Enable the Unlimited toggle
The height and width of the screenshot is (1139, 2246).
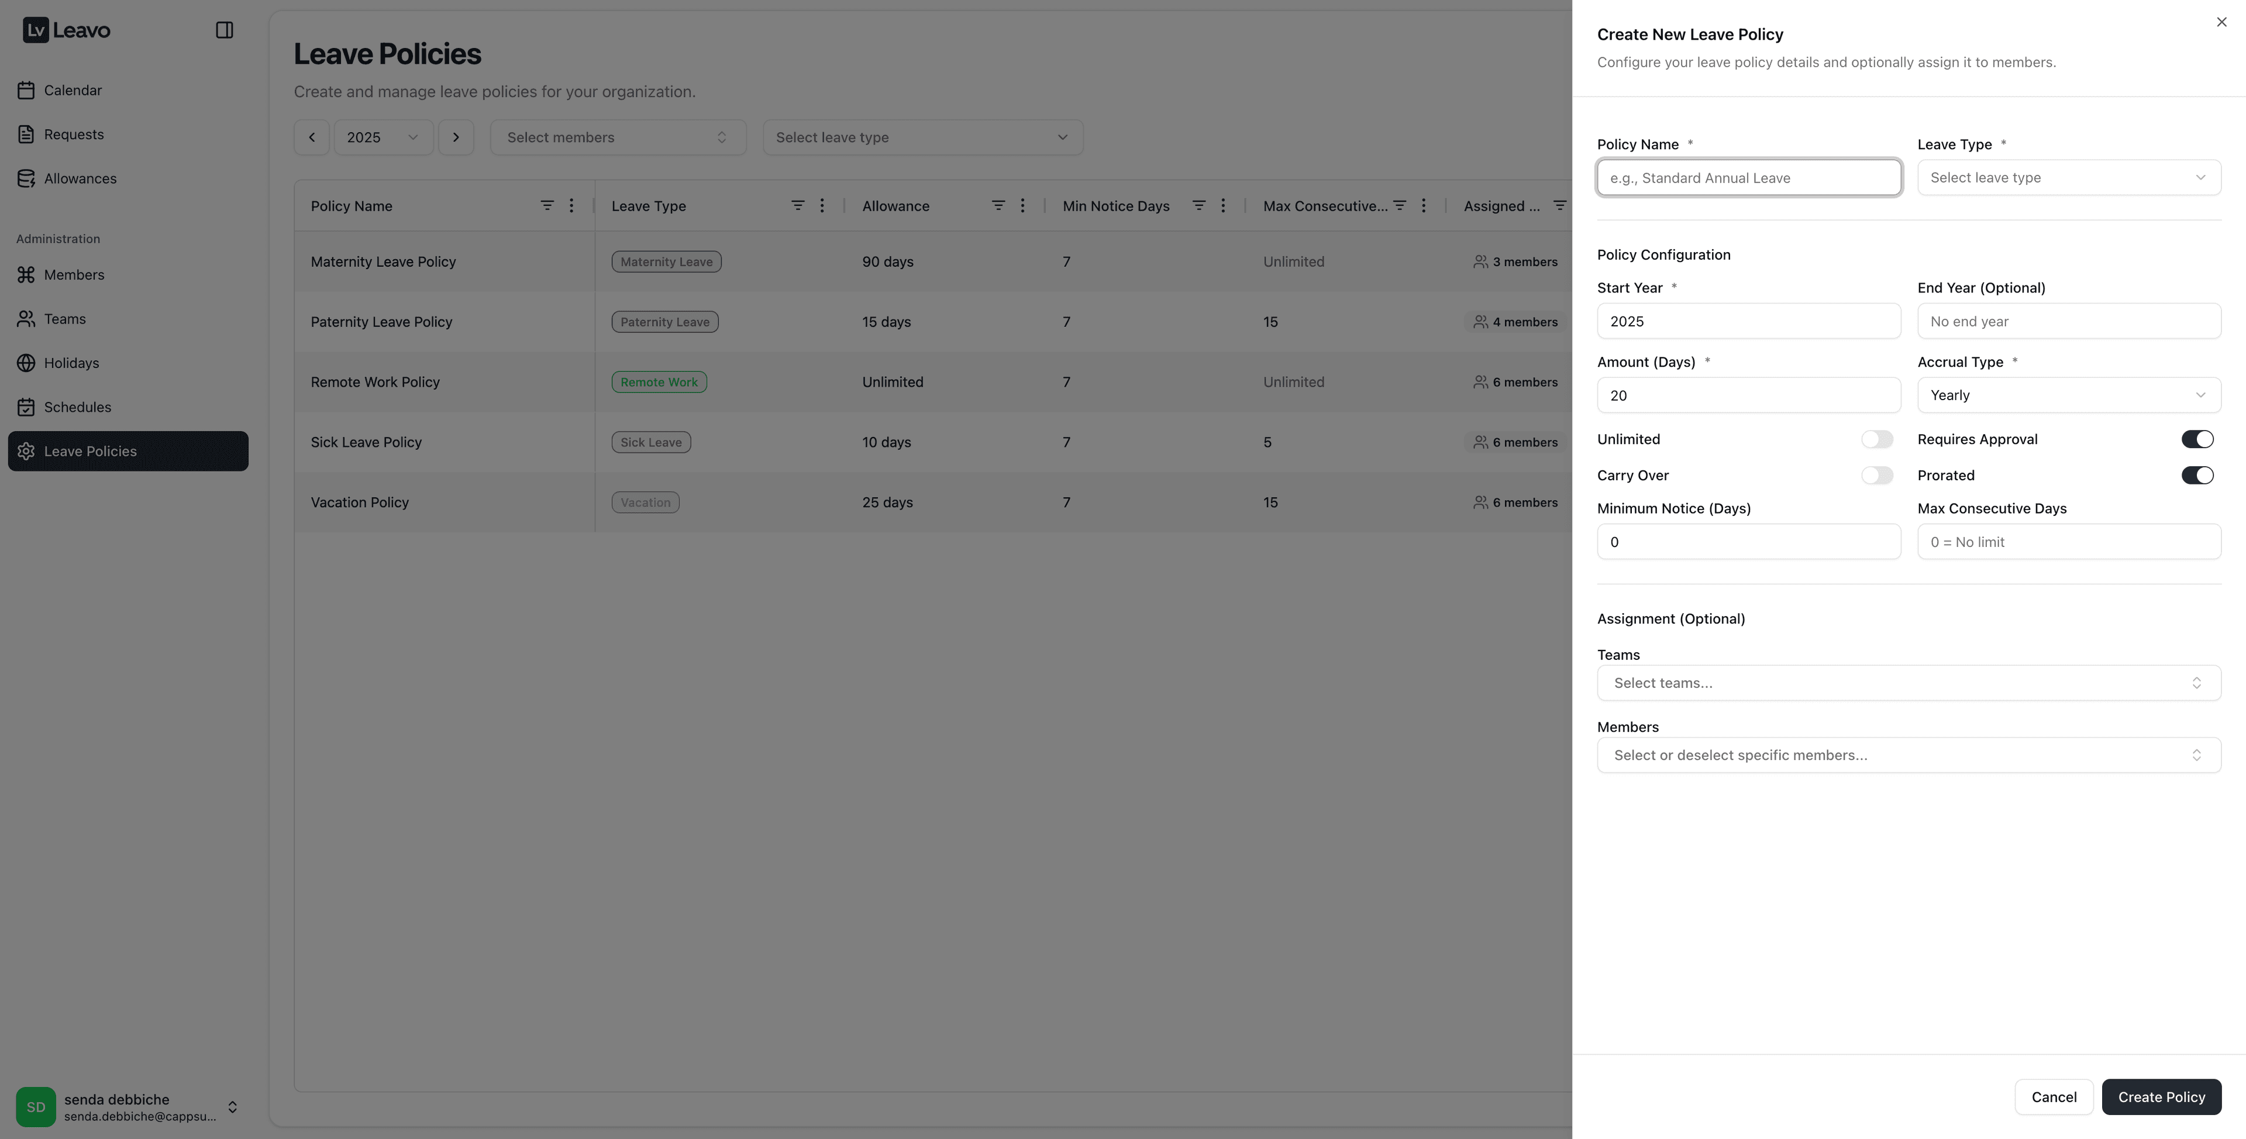(x=1876, y=439)
